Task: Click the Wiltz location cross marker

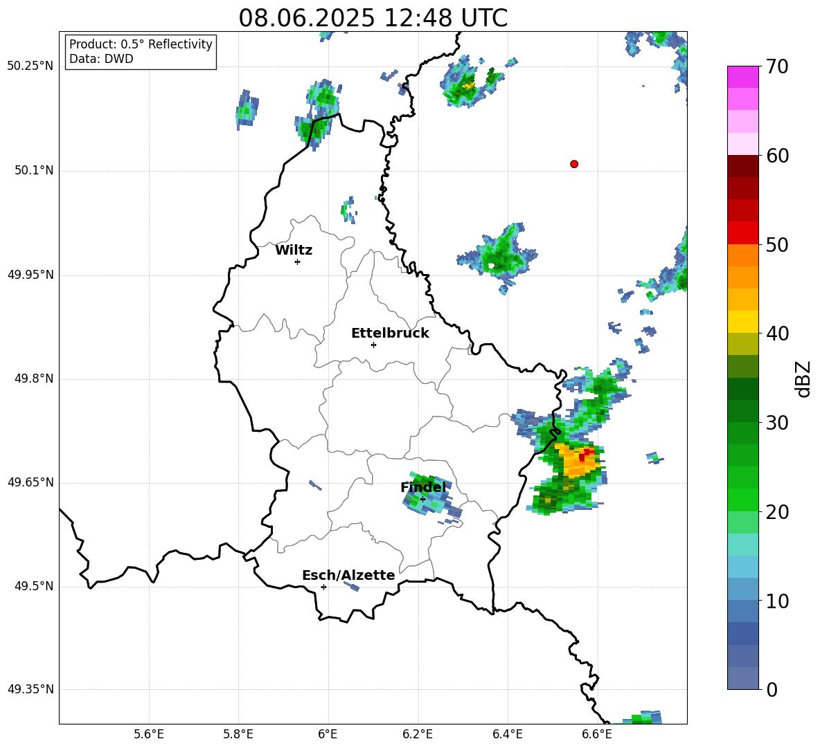Action: click(x=298, y=262)
